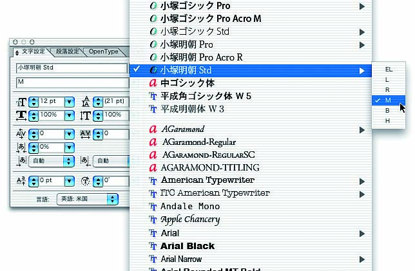Click the horizontal scale icon
The image size is (415, 271).
pyautogui.click(x=21, y=115)
